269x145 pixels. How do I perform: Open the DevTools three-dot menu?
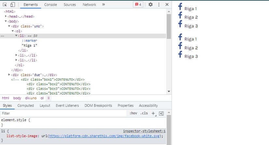[159, 5]
